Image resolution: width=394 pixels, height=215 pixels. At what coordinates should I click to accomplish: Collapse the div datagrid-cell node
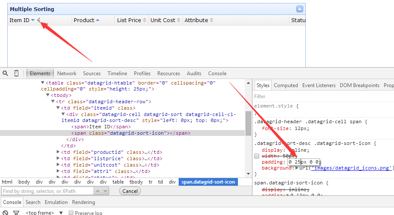point(63,114)
